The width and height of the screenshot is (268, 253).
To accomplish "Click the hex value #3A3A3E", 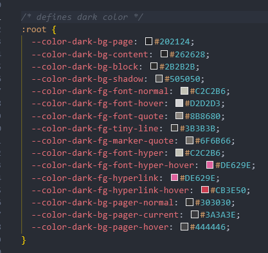I will [x=218, y=215].
